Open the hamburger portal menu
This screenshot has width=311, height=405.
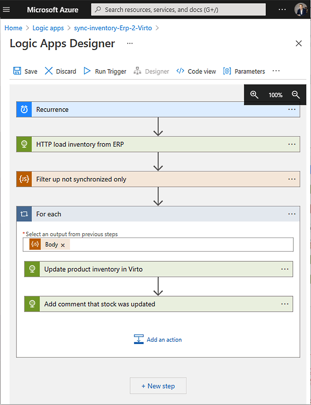[x=6, y=10]
